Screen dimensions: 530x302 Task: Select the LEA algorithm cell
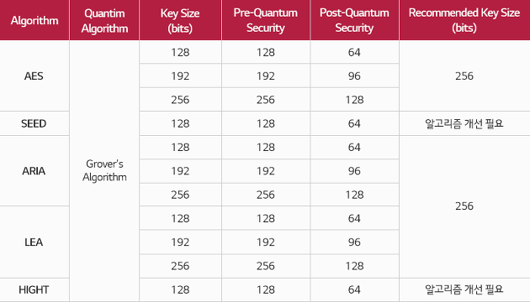[x=34, y=242]
